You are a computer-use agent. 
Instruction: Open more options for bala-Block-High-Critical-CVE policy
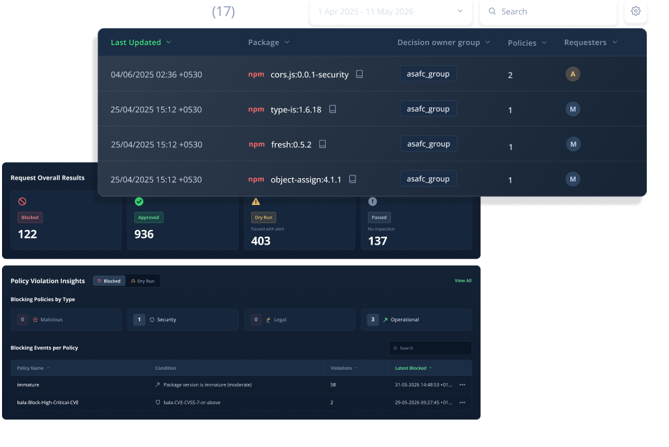(x=462, y=402)
